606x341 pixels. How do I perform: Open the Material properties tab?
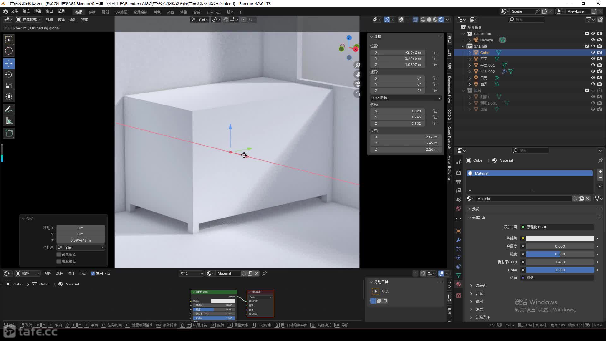pyautogui.click(x=459, y=284)
